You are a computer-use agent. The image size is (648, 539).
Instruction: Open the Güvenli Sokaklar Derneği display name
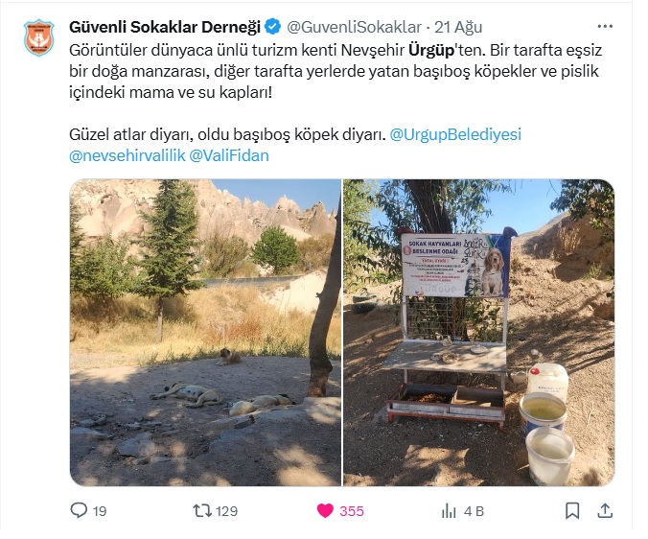click(165, 27)
